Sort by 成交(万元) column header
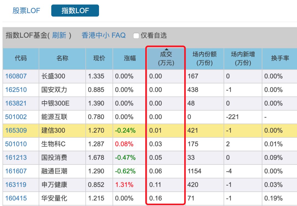Image resolution: width=297 pixels, height=206 pixels. pos(166,59)
